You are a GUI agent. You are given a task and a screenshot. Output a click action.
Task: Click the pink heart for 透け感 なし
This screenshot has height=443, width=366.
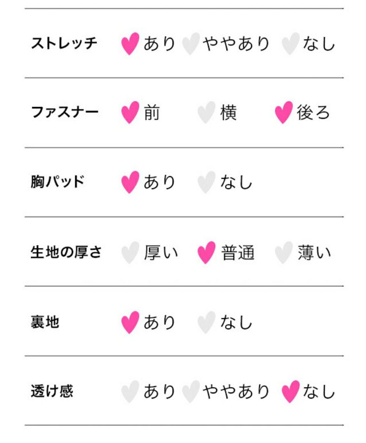(x=290, y=392)
